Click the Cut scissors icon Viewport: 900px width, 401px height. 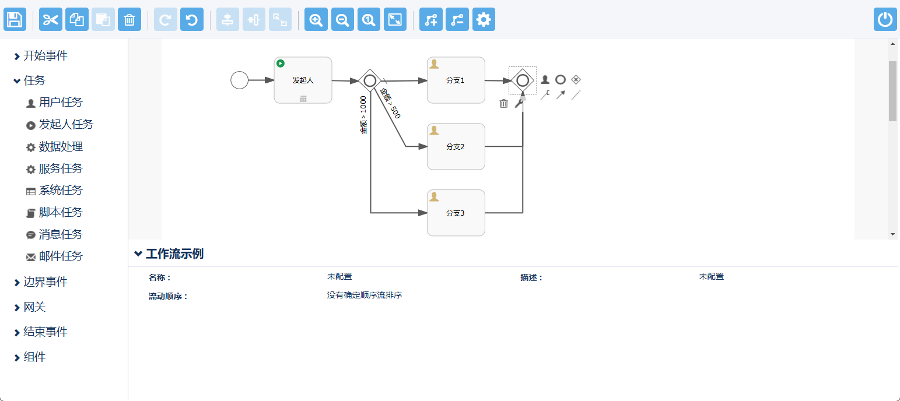tap(50, 20)
